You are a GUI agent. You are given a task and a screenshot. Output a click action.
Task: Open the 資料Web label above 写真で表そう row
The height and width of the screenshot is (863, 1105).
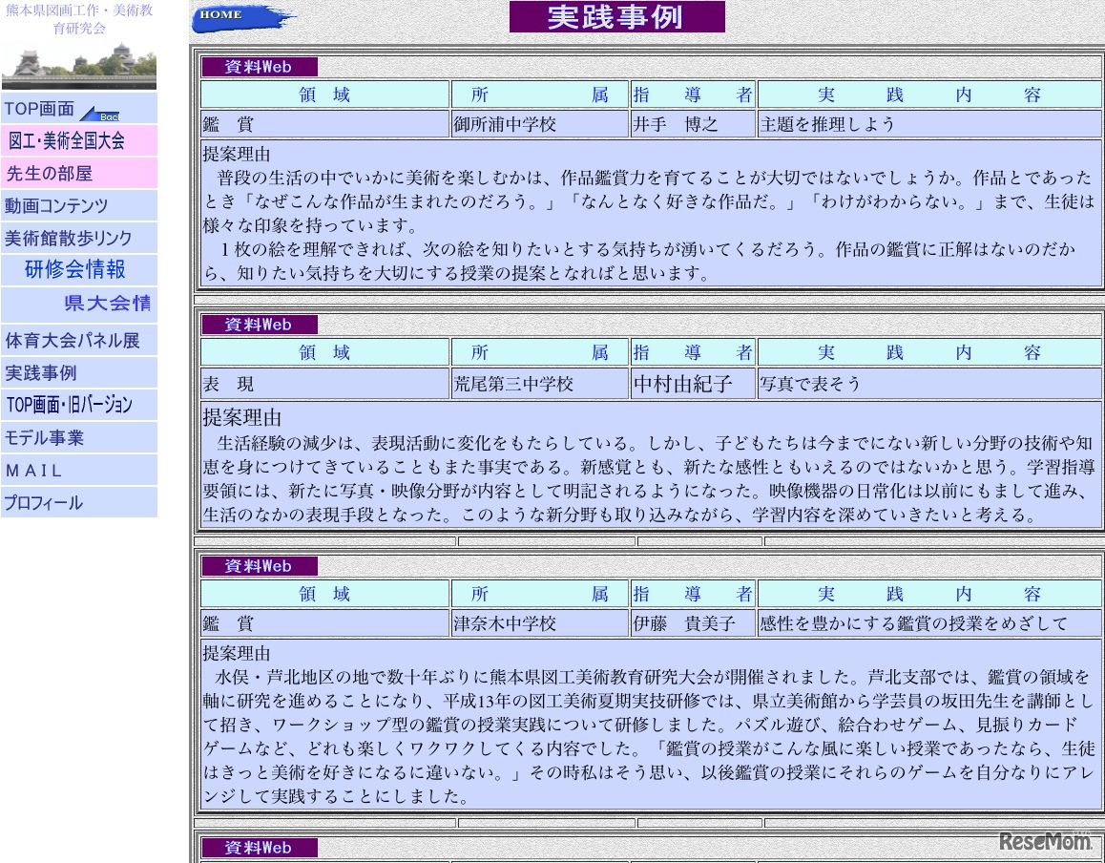257,325
